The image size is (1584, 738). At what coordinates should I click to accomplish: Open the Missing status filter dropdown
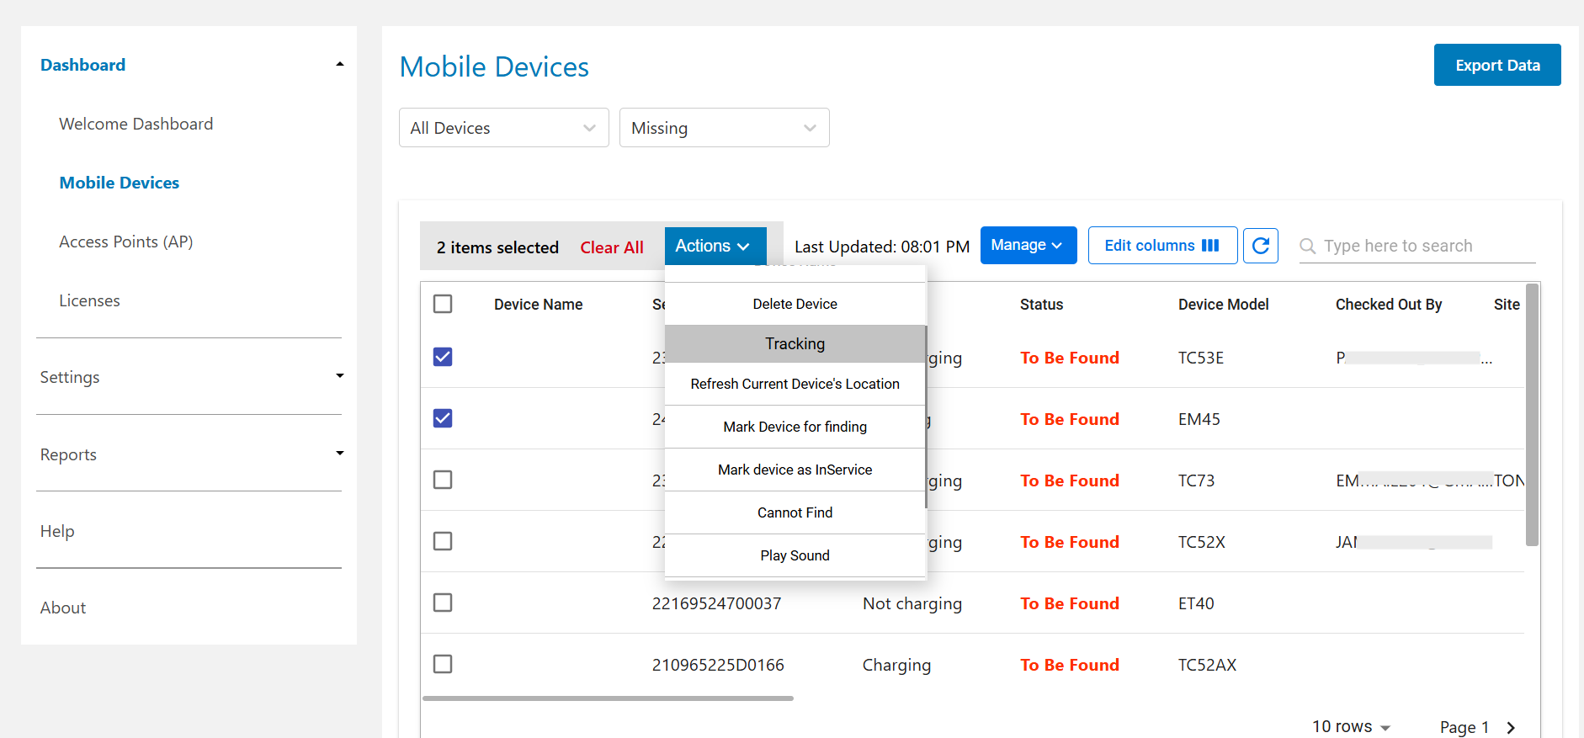(x=724, y=128)
